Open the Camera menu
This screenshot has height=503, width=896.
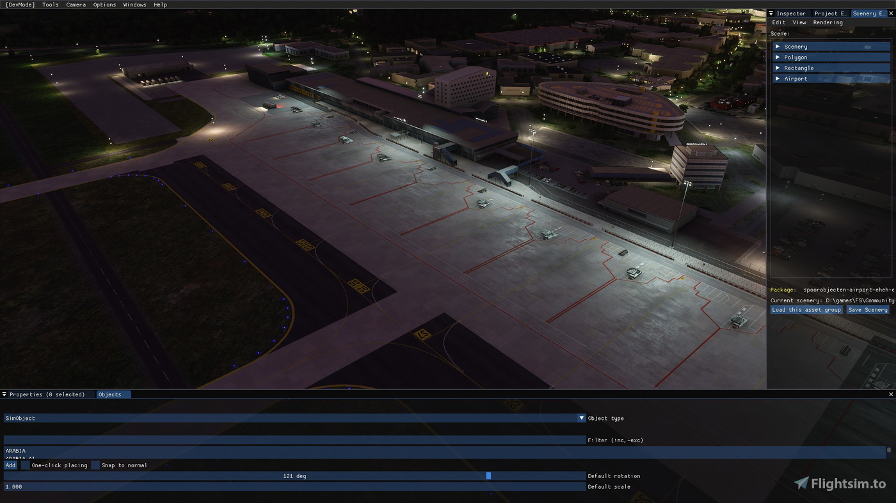[76, 4]
